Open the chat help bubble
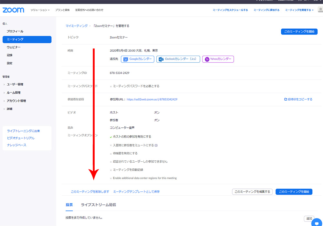 pos(316,223)
